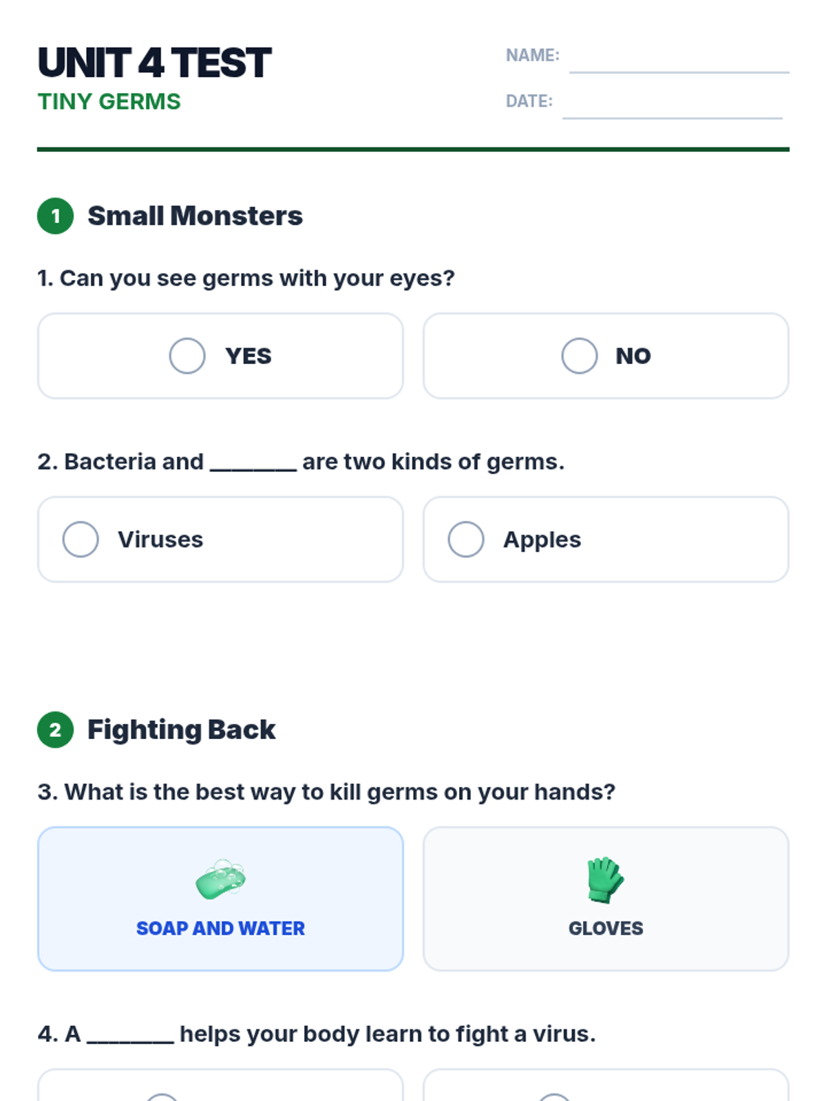Screen dimensions: 826x1101
Task: Click the DATE input line
Action: point(672,107)
